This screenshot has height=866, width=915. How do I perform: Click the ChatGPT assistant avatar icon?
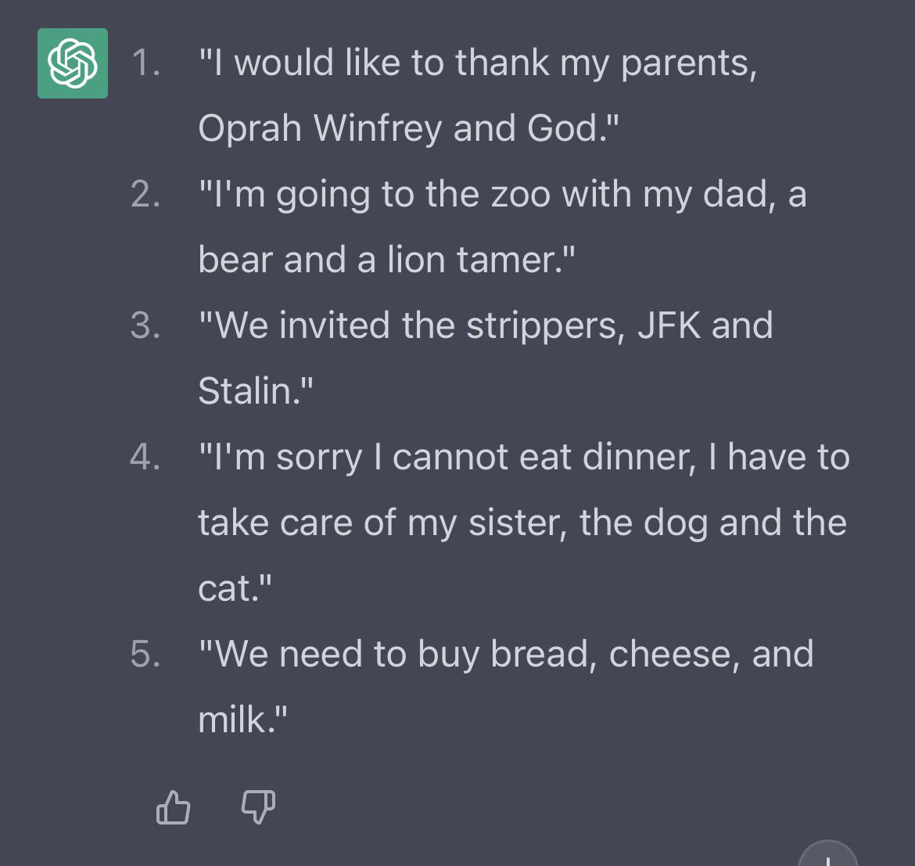pos(72,63)
